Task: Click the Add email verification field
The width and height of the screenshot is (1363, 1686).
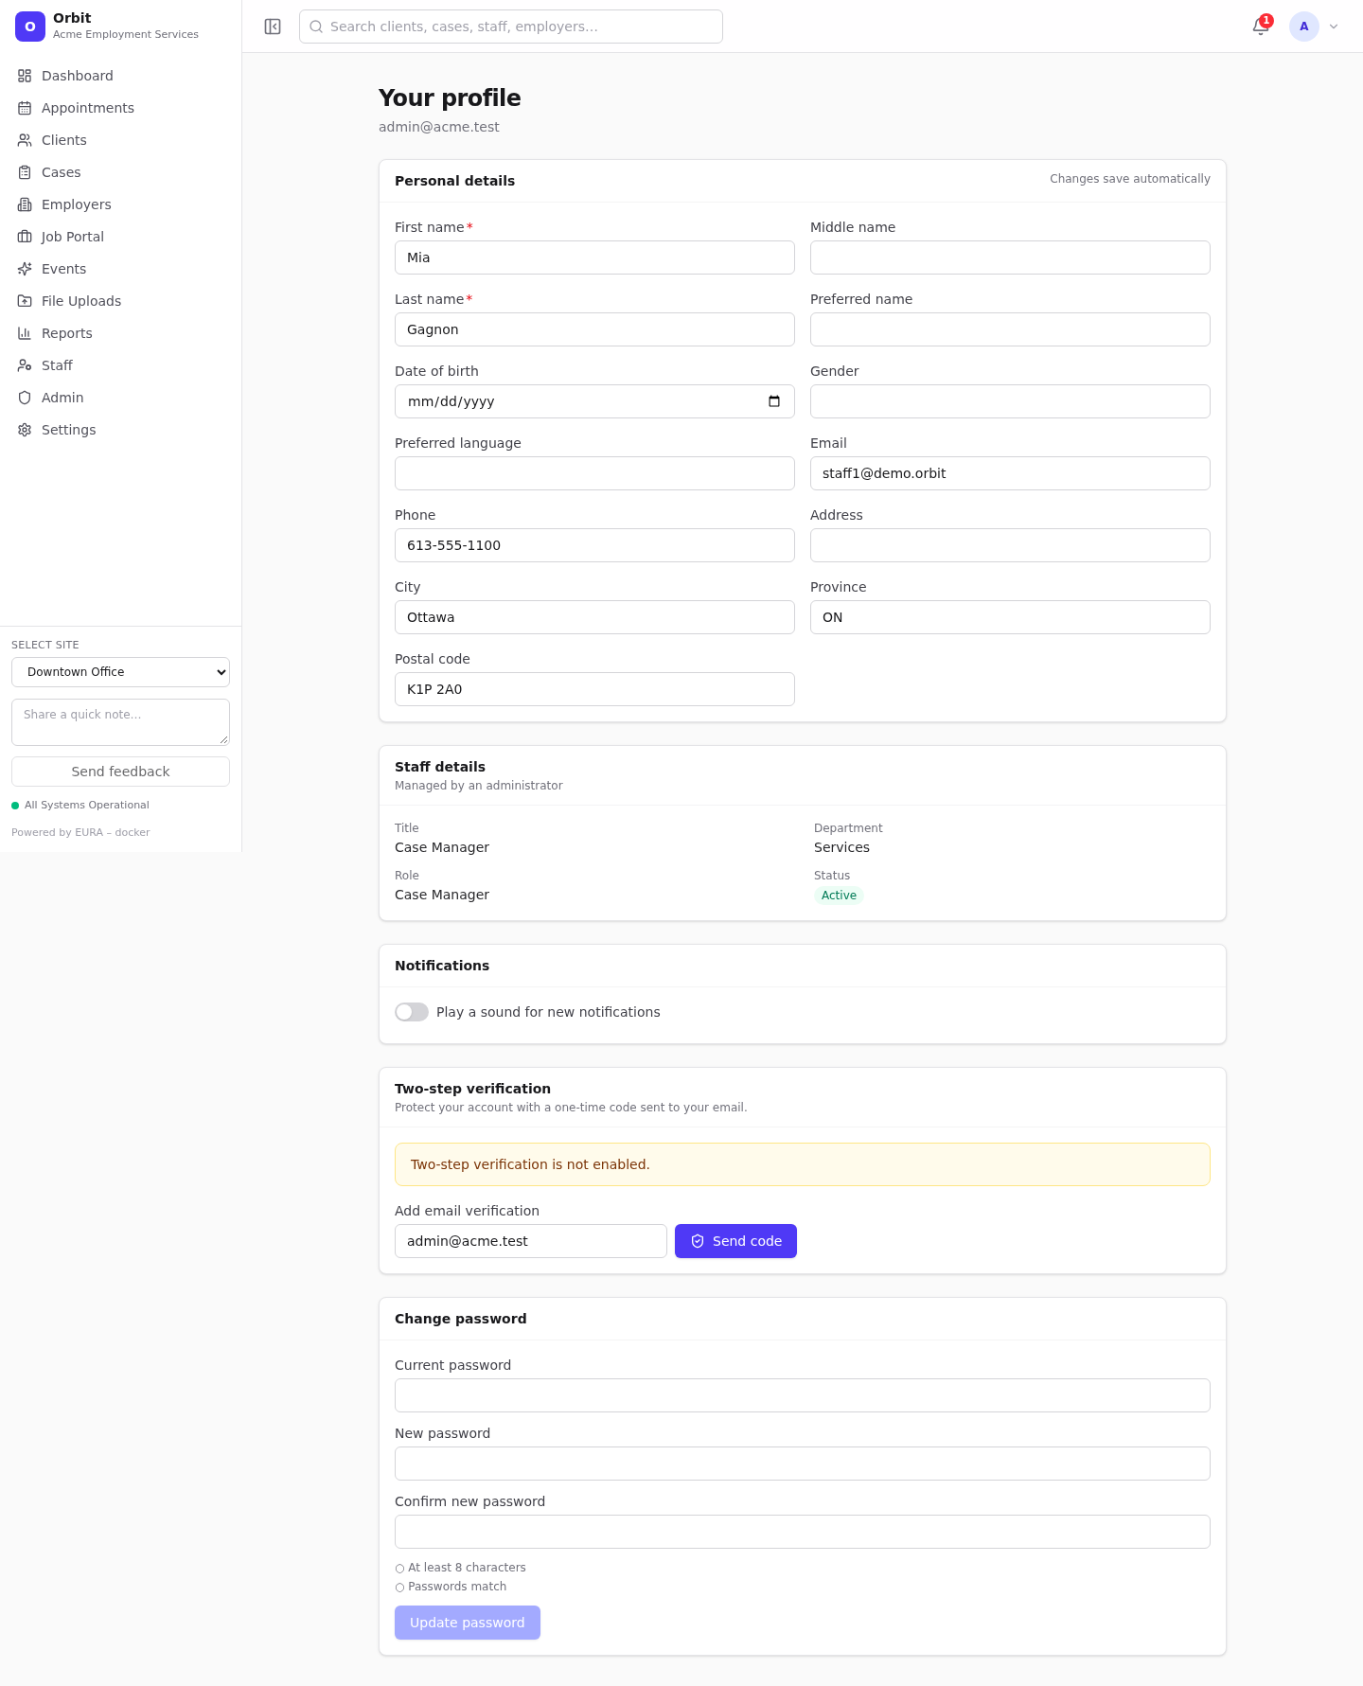Action: (x=531, y=1241)
